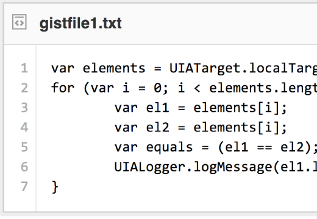Click '(el1 == el2)' expression on line 5
This screenshot has height=219, width=317.
tap(264, 147)
